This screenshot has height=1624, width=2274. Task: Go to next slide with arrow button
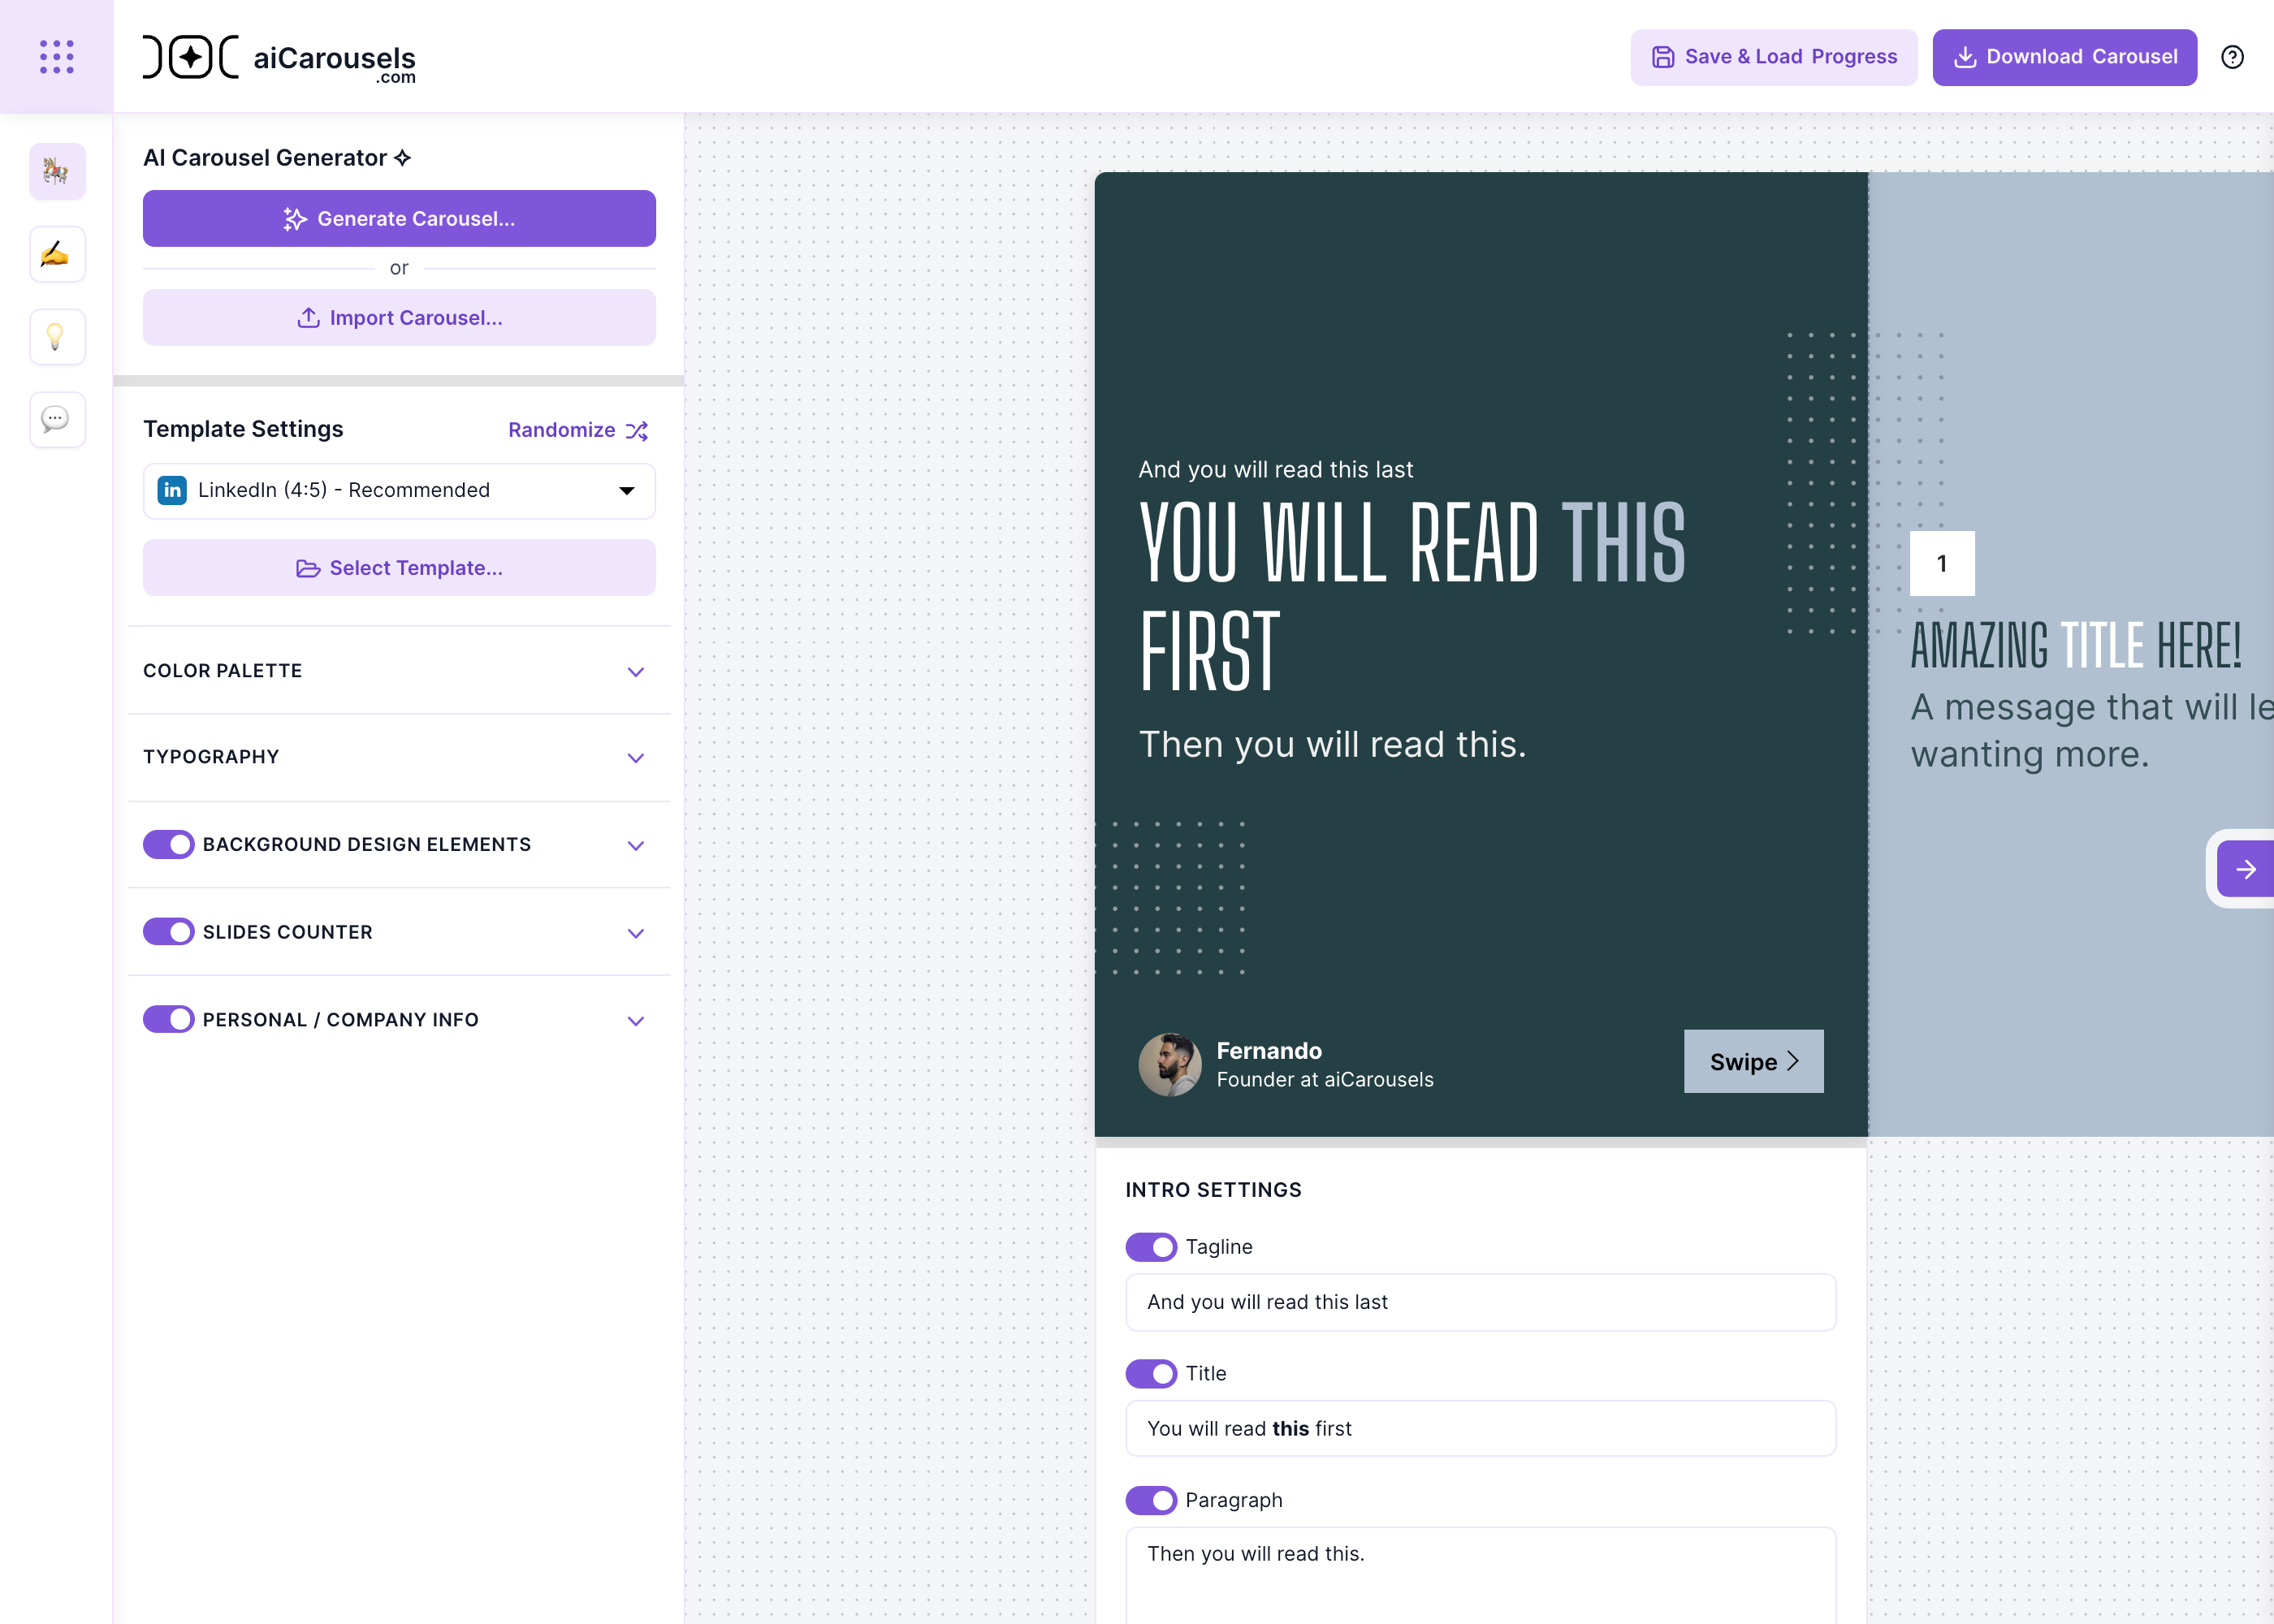point(2245,869)
